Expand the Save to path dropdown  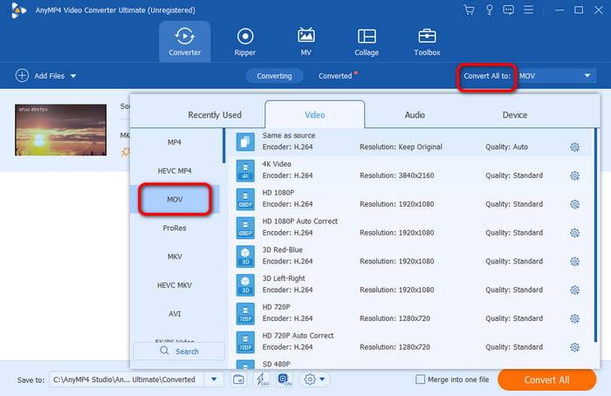pos(214,379)
